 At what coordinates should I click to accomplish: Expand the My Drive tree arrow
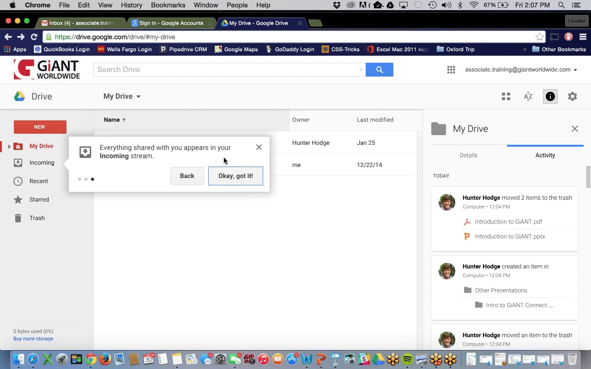pos(9,146)
